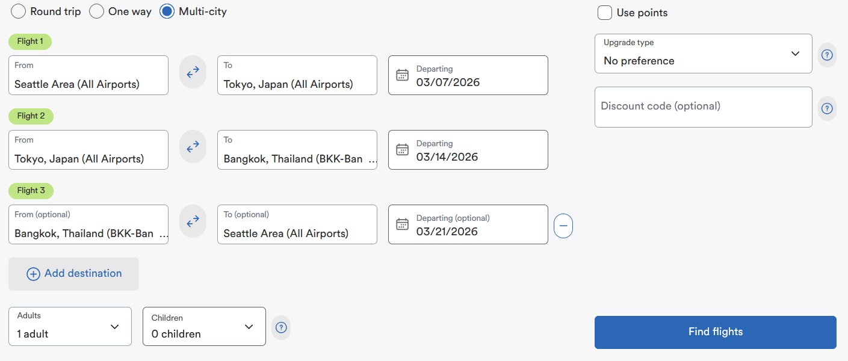This screenshot has width=848, height=361.
Task: Open help icon beside Discount code
Action: (827, 108)
